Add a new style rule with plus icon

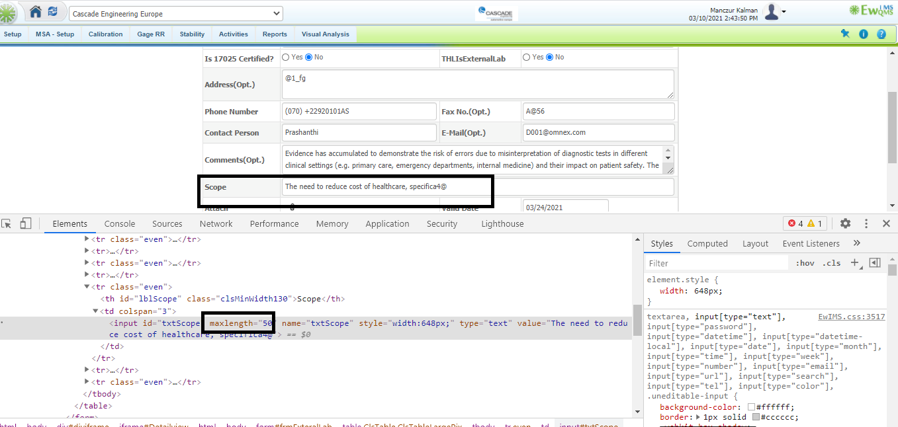click(x=854, y=262)
